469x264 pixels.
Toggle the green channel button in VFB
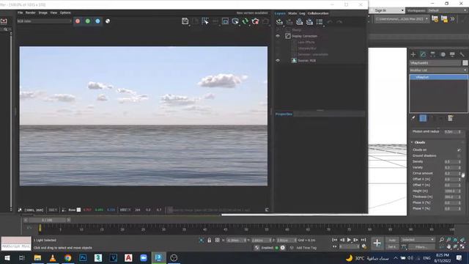pyautogui.click(x=88, y=21)
